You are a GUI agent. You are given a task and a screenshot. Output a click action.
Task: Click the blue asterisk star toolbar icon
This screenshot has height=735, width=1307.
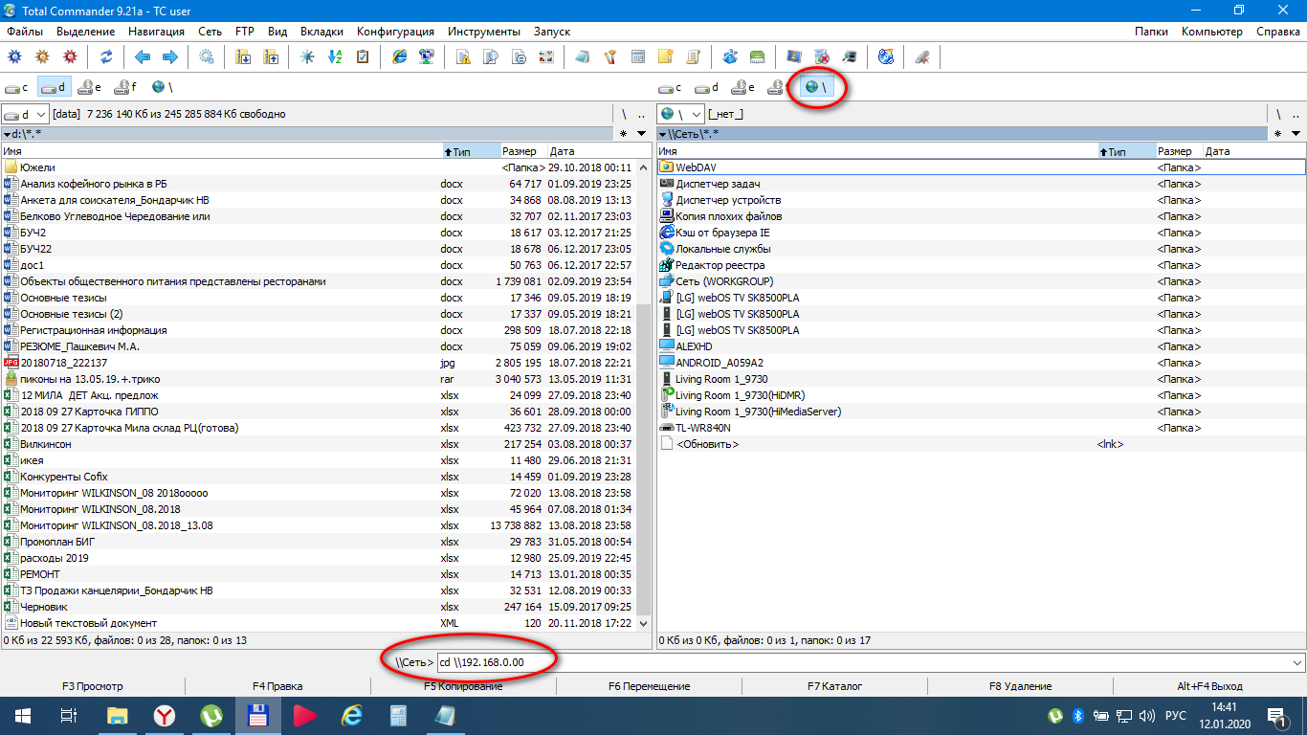click(x=307, y=56)
